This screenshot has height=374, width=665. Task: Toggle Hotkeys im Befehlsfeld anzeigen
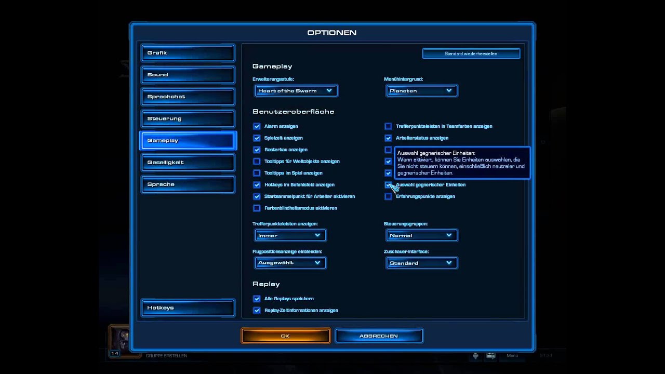[257, 185]
